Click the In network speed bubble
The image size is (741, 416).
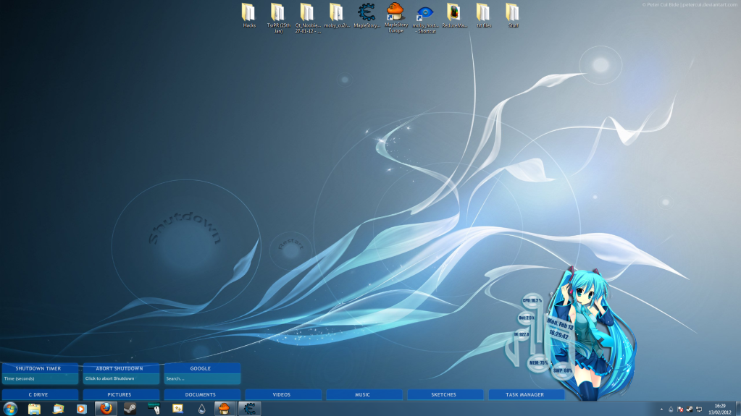(x=522, y=334)
